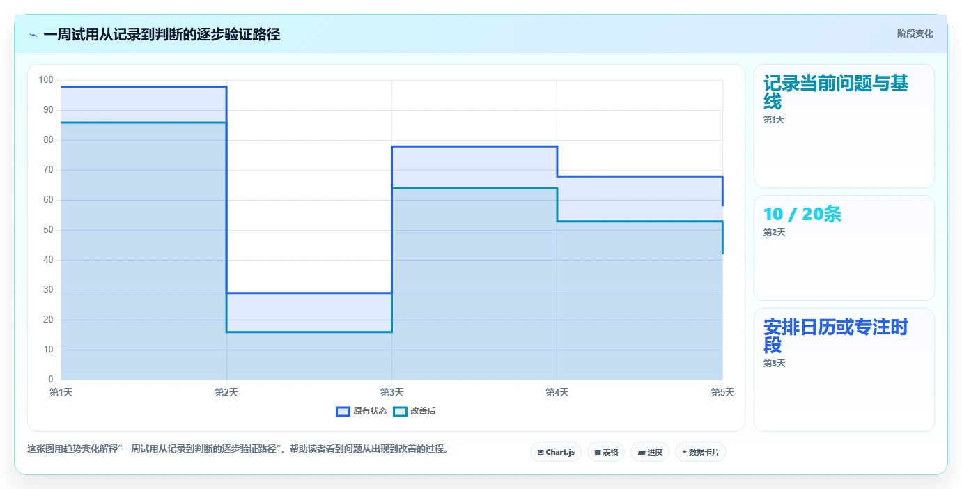Image resolution: width=962 pixels, height=489 pixels.
Task: Click the 100 y-axis value
Action: (x=46, y=80)
